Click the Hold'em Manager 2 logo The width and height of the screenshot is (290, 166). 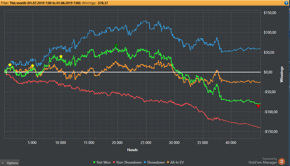pos(281,161)
